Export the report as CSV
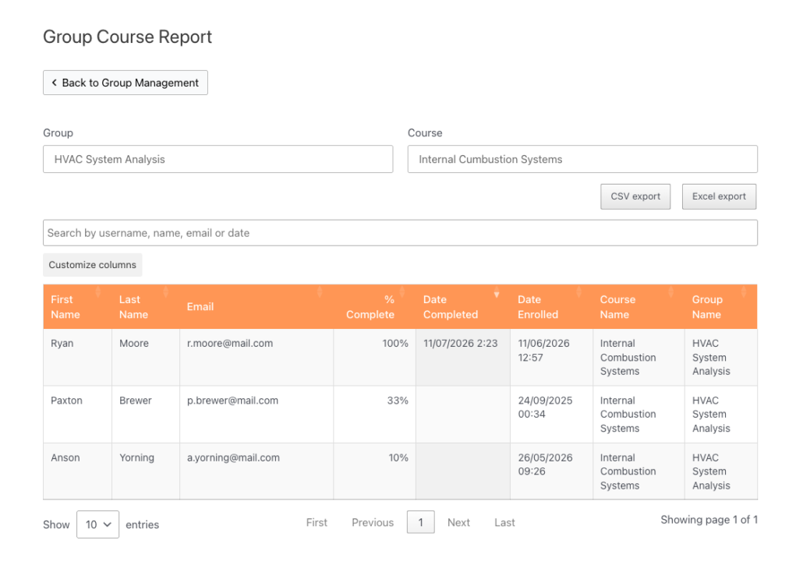 pos(635,196)
